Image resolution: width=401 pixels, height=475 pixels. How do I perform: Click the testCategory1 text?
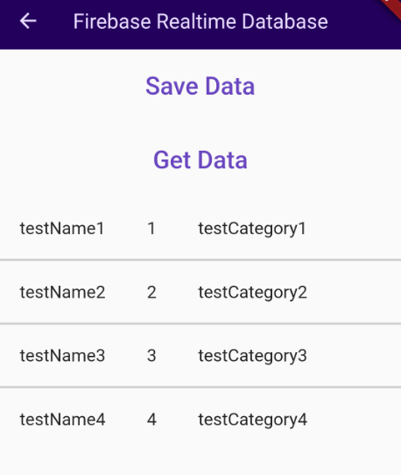coord(252,229)
